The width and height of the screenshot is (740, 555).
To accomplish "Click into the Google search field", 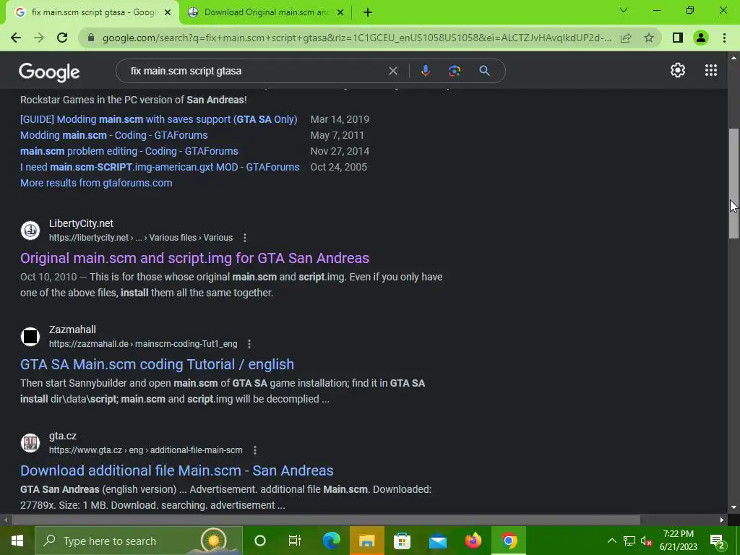I will [255, 71].
